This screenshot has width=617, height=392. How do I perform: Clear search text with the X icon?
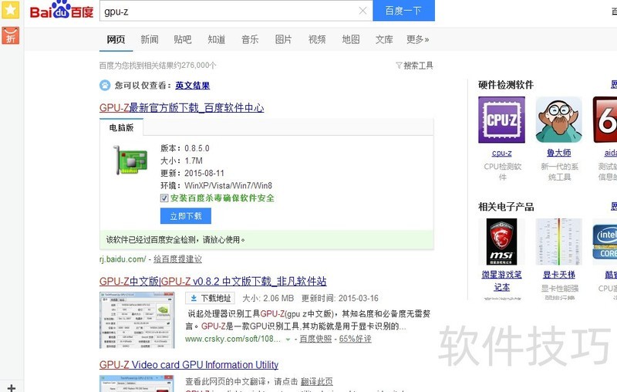coord(362,11)
